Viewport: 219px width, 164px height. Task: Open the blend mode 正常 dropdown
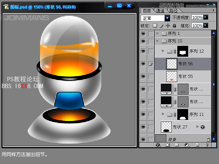(167, 18)
